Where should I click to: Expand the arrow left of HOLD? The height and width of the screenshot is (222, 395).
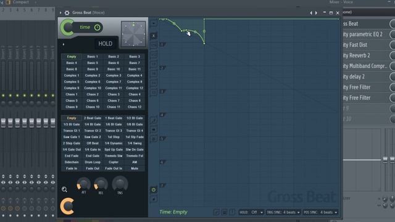pos(64,44)
